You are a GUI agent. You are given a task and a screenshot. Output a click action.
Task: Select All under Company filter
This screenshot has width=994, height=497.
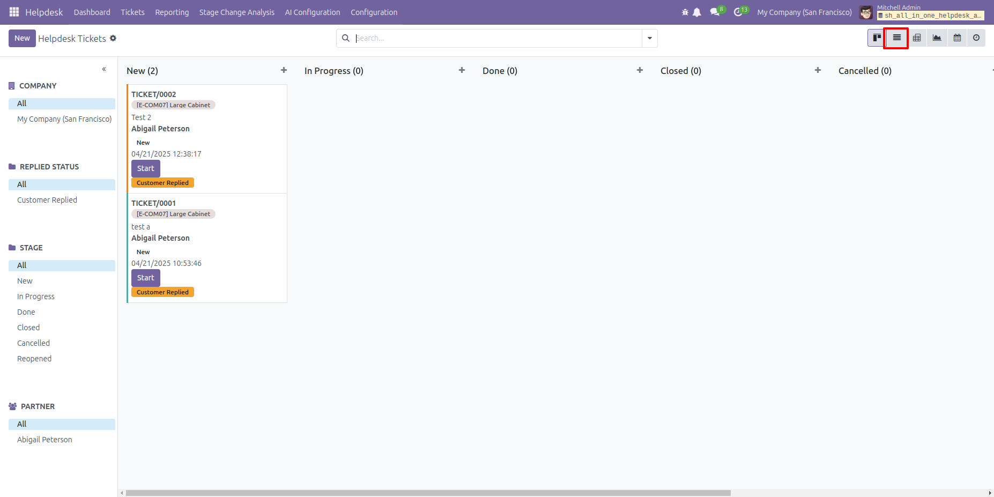pyautogui.click(x=62, y=103)
